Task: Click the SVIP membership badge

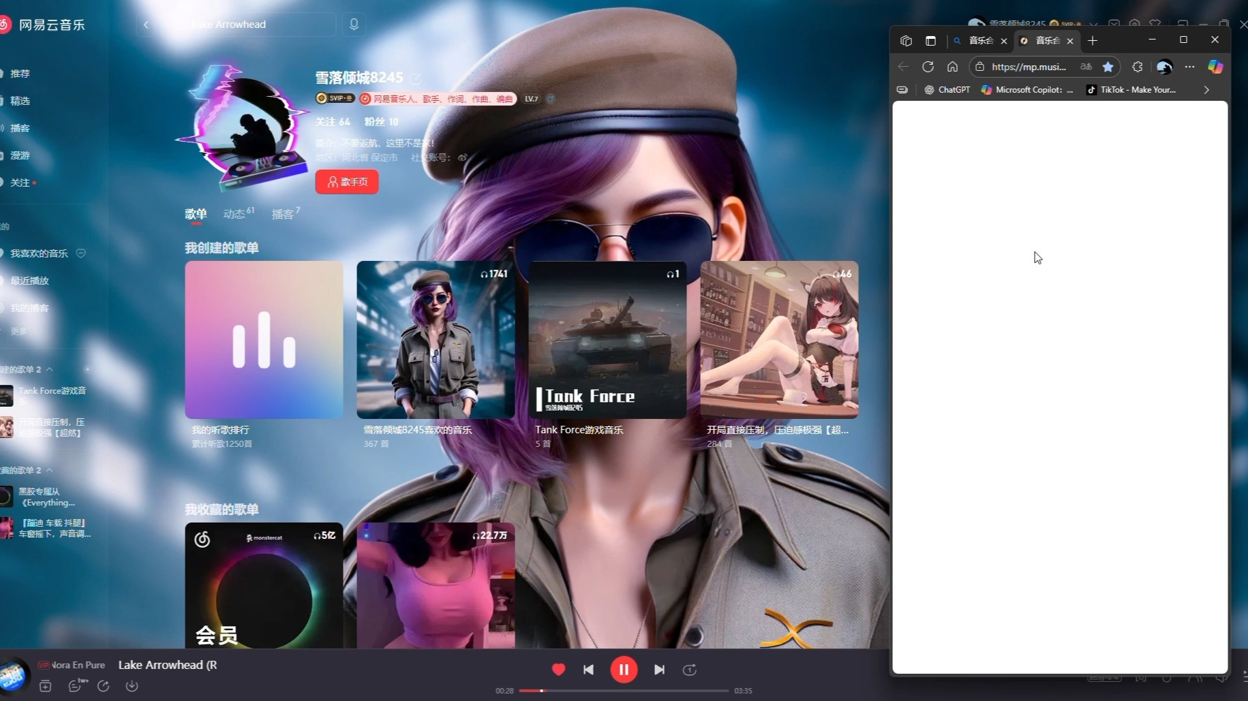Action: 335,98
